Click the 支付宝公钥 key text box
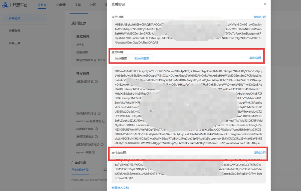The height and width of the screenshot is (191, 301). click(x=188, y=169)
